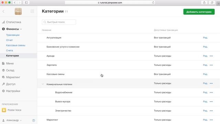
Task: Open new Safari tab plus button
Action: tap(218, 4)
